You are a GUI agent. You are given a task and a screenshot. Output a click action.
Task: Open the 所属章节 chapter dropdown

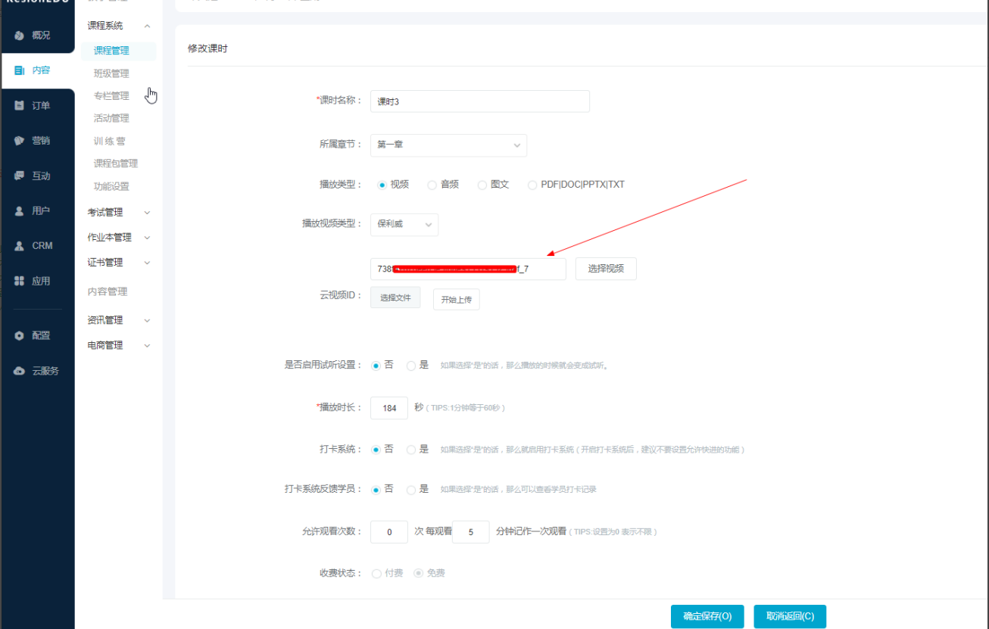coord(448,145)
